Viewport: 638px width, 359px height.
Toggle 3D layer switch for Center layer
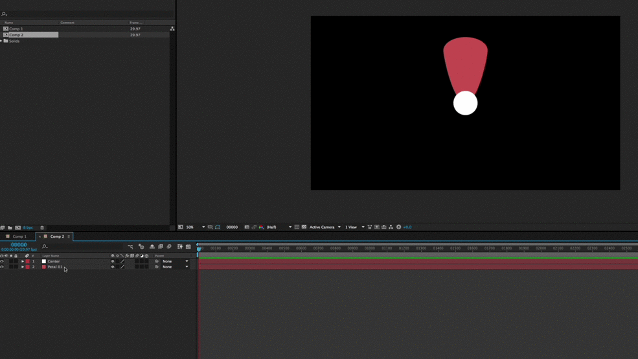[x=146, y=261]
